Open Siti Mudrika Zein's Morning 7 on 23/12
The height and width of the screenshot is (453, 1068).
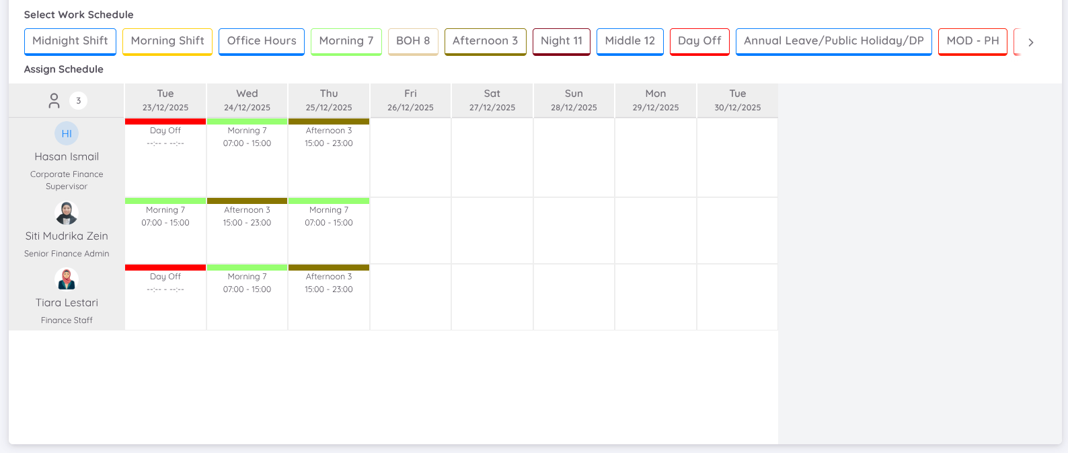pyautogui.click(x=165, y=231)
